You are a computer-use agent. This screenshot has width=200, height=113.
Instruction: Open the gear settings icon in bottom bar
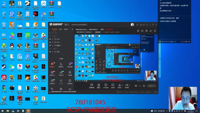(144, 86)
